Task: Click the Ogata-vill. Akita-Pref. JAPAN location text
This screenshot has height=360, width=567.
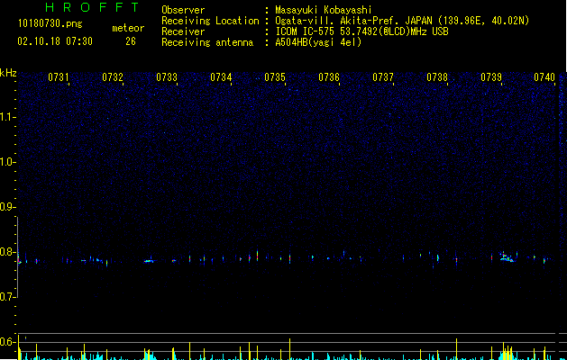Action: [402, 21]
